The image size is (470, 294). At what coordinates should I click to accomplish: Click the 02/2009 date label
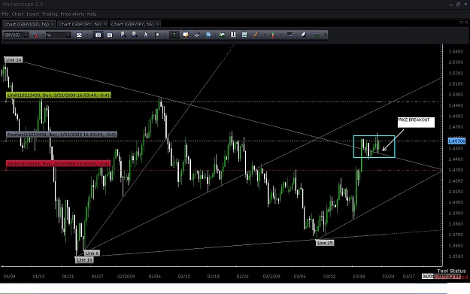pos(126,276)
